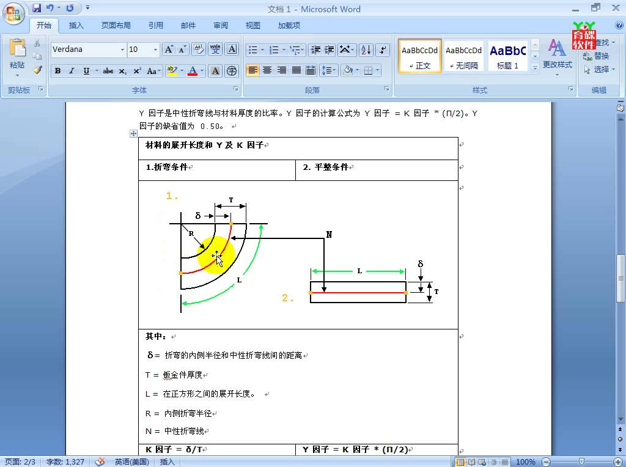Shrink the font size
Screen dimensions: 626x467
pyautogui.click(x=182, y=50)
